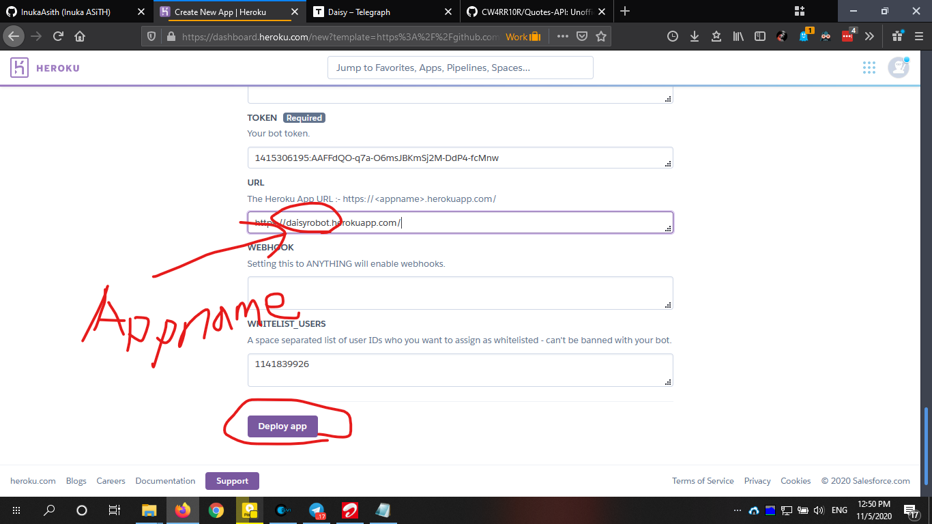Click the WHITELIST_USERS label text

click(x=287, y=323)
